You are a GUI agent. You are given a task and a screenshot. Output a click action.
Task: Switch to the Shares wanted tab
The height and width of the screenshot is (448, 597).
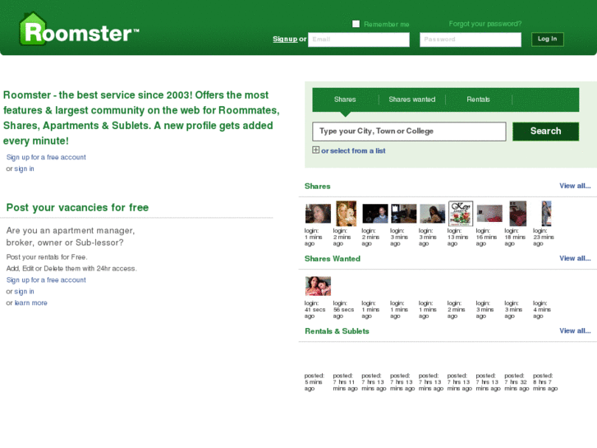(x=412, y=99)
